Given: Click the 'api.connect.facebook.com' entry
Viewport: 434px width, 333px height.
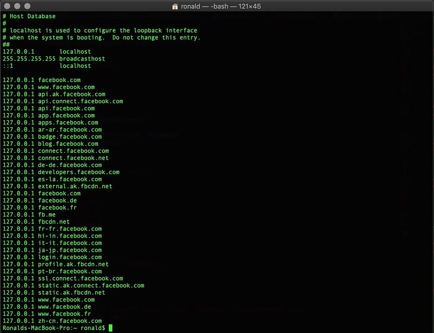Looking at the screenshot, I should pyautogui.click(x=81, y=101).
